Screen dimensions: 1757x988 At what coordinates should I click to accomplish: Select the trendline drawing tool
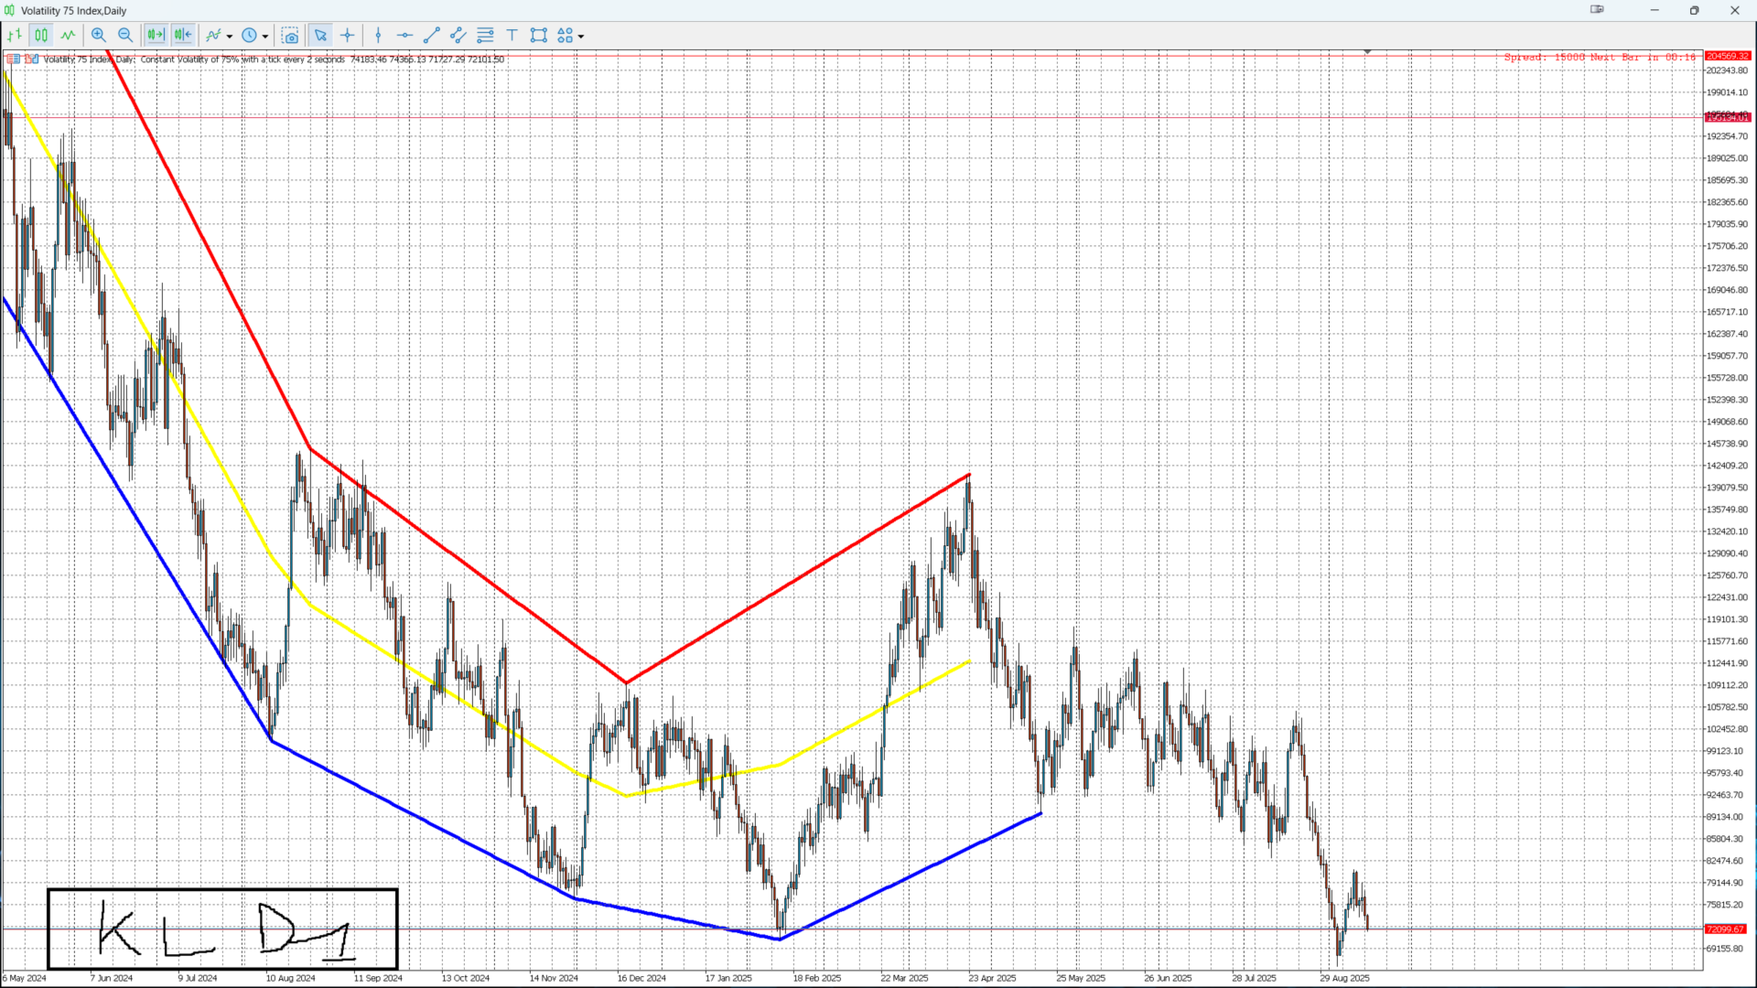point(432,36)
